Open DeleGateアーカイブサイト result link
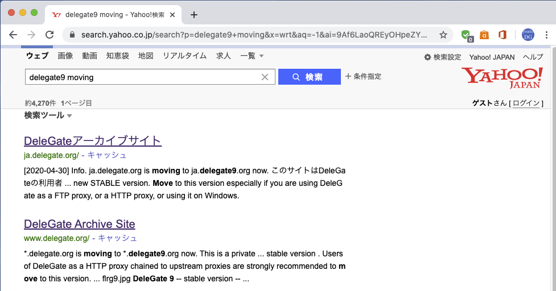Viewport: 556px width, 291px height. 93,140
